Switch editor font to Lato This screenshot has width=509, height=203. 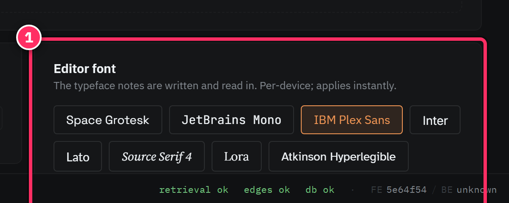pos(78,156)
